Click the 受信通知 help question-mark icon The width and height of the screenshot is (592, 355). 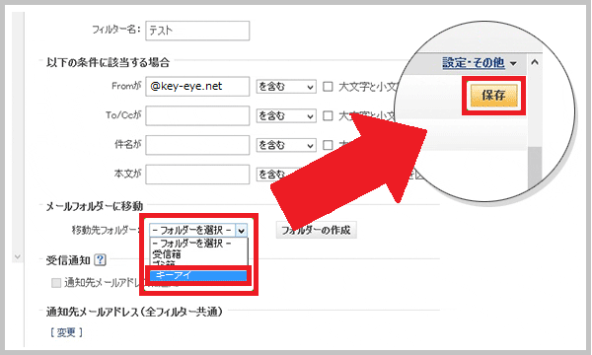point(100,259)
